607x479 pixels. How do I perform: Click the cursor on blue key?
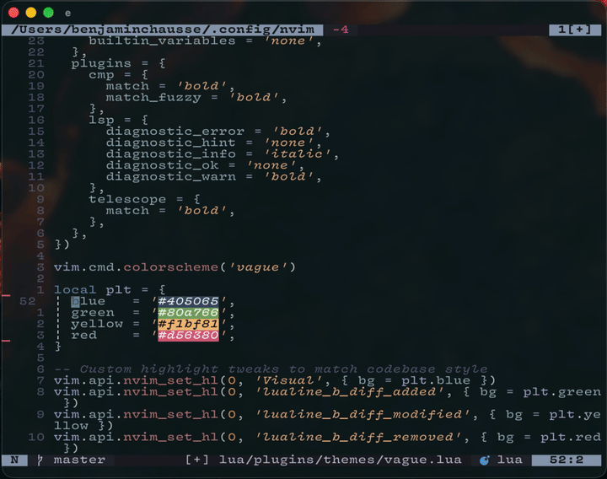coord(75,301)
